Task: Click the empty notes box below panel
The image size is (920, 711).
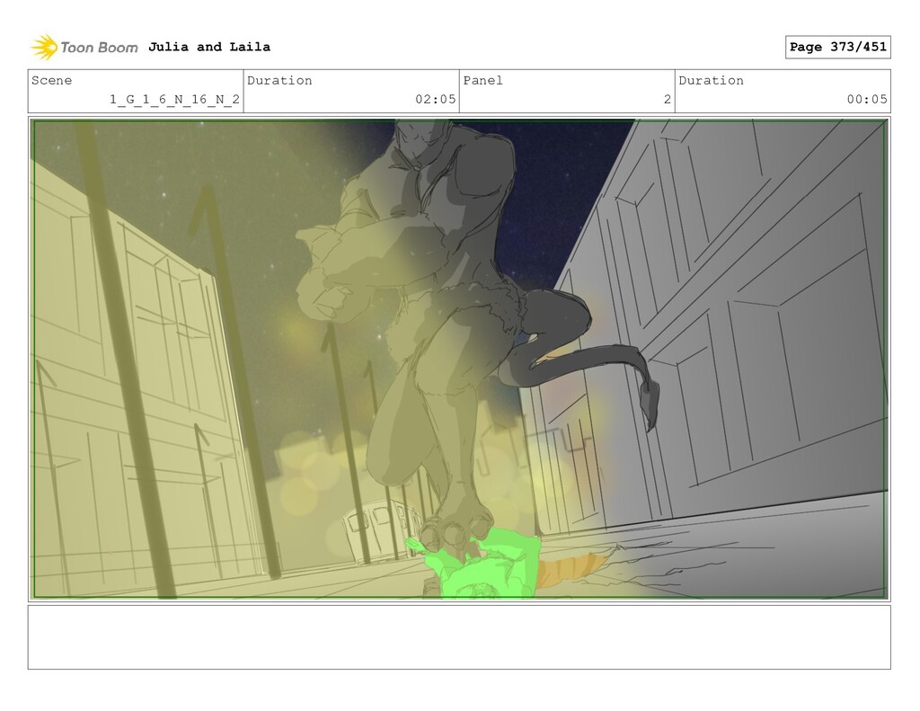Action: pos(459,637)
